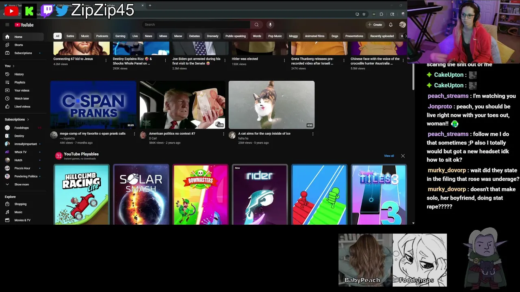
Task: Open Shorts in the sidebar
Action: (x=24, y=45)
